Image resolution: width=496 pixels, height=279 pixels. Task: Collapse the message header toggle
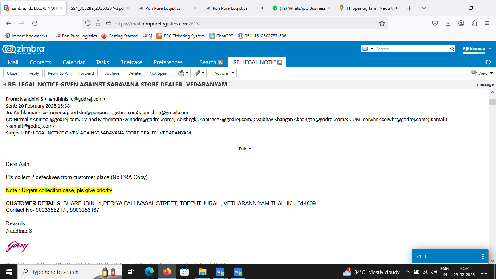[x=4, y=85]
